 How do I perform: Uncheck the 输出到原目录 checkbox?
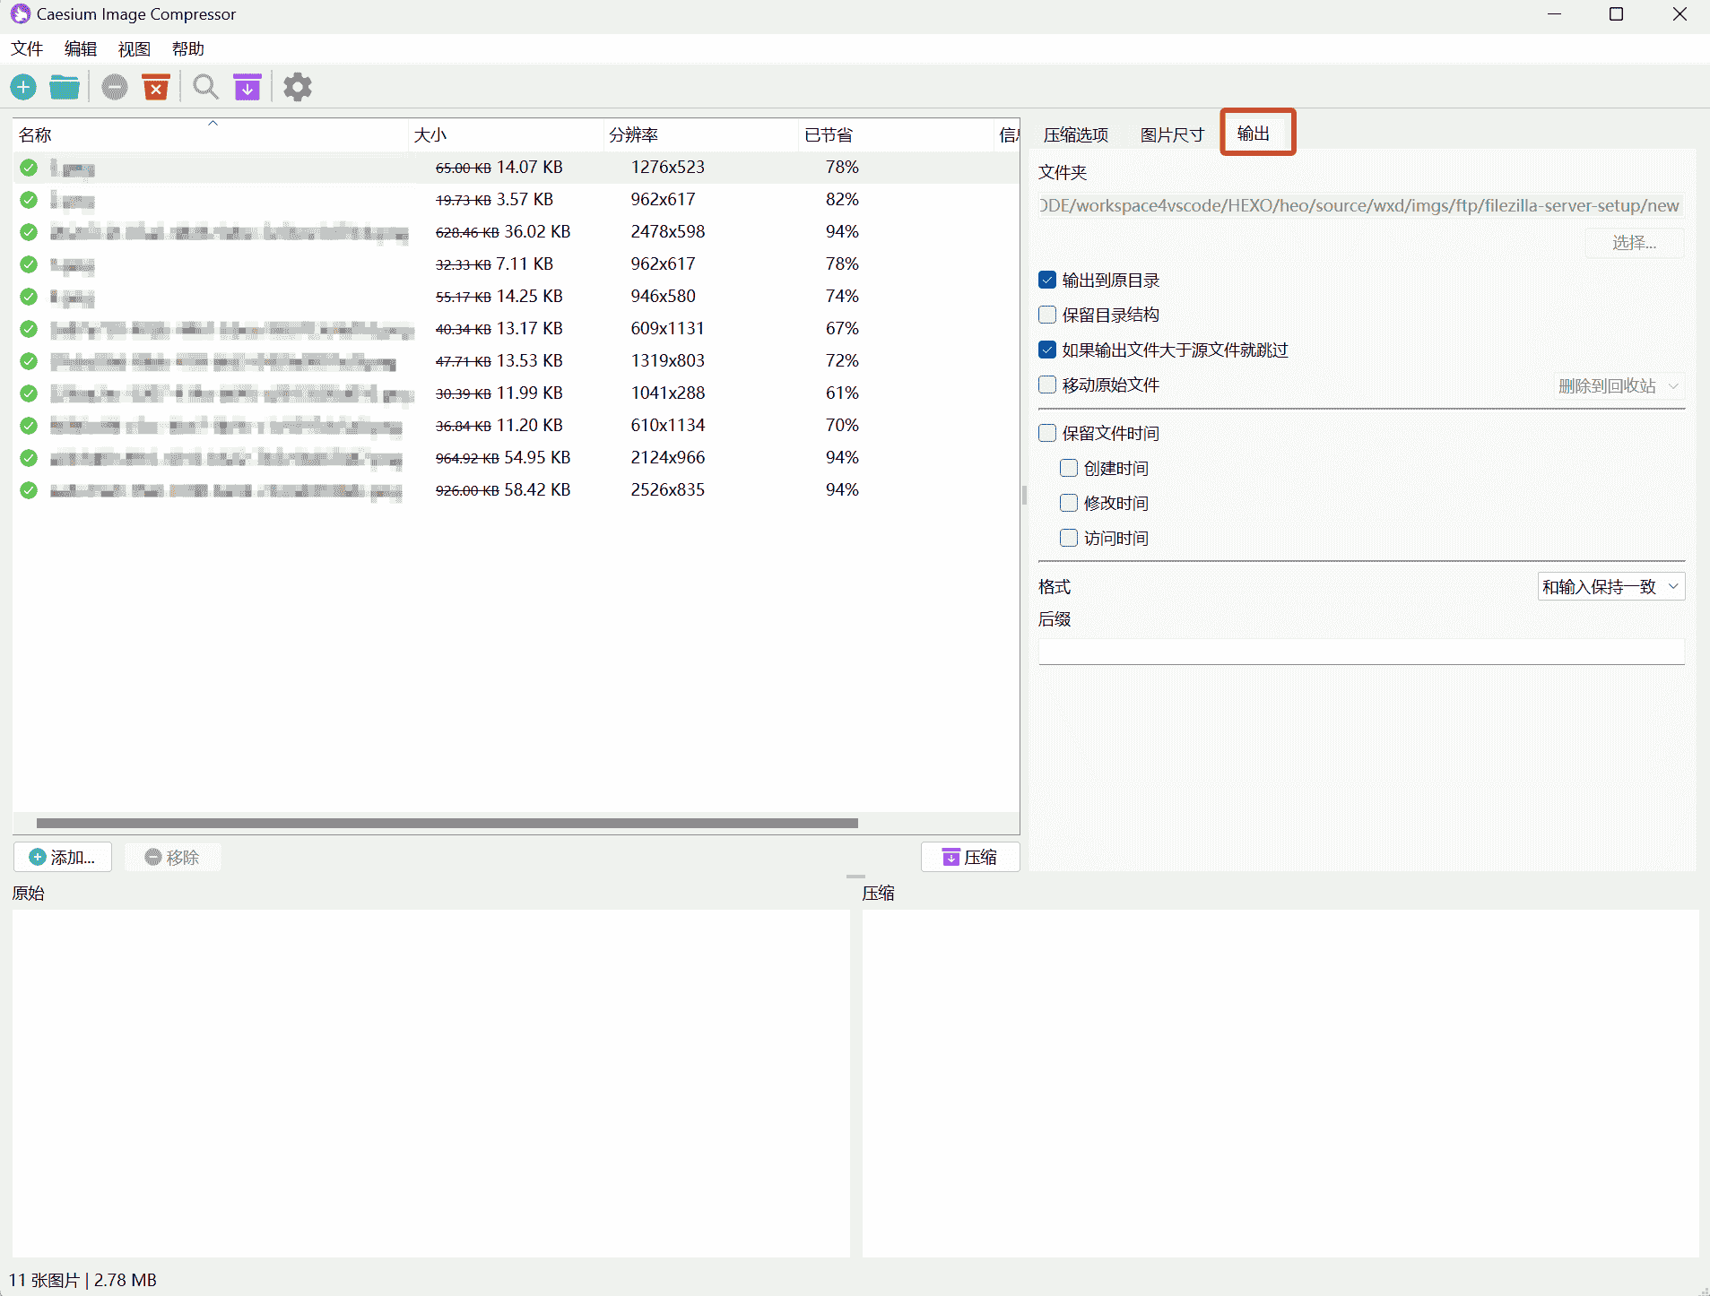1047,280
